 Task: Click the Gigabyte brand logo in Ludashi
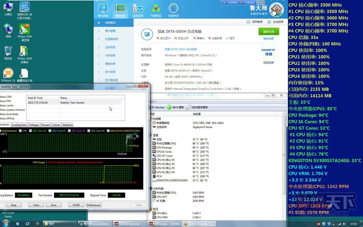pos(268,52)
